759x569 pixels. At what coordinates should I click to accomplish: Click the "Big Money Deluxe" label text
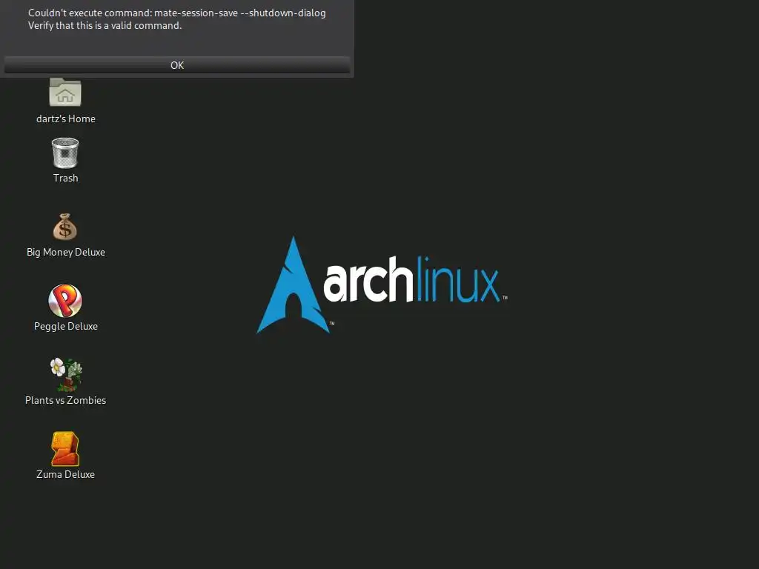pyautogui.click(x=66, y=252)
